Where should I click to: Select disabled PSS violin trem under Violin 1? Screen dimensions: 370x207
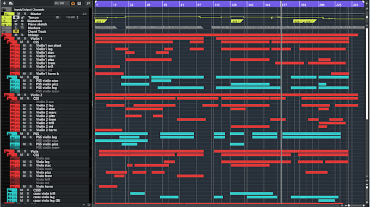(x=47, y=91)
